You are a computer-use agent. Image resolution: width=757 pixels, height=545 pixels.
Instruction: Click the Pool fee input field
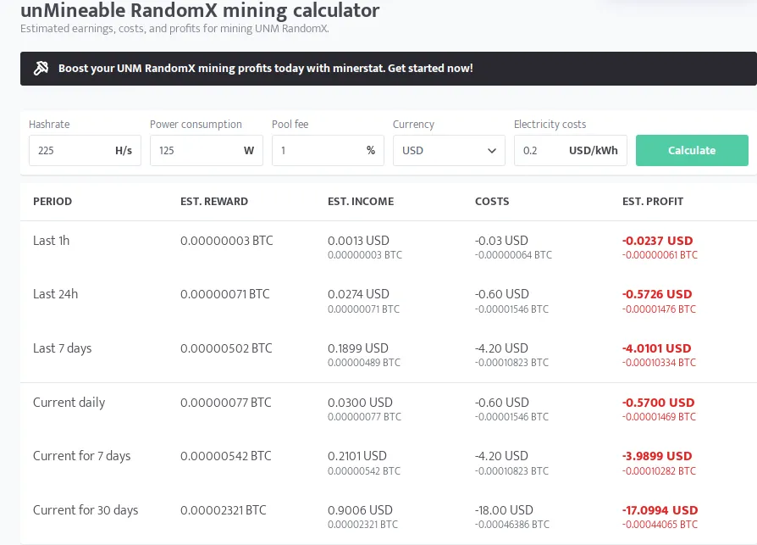(x=328, y=150)
